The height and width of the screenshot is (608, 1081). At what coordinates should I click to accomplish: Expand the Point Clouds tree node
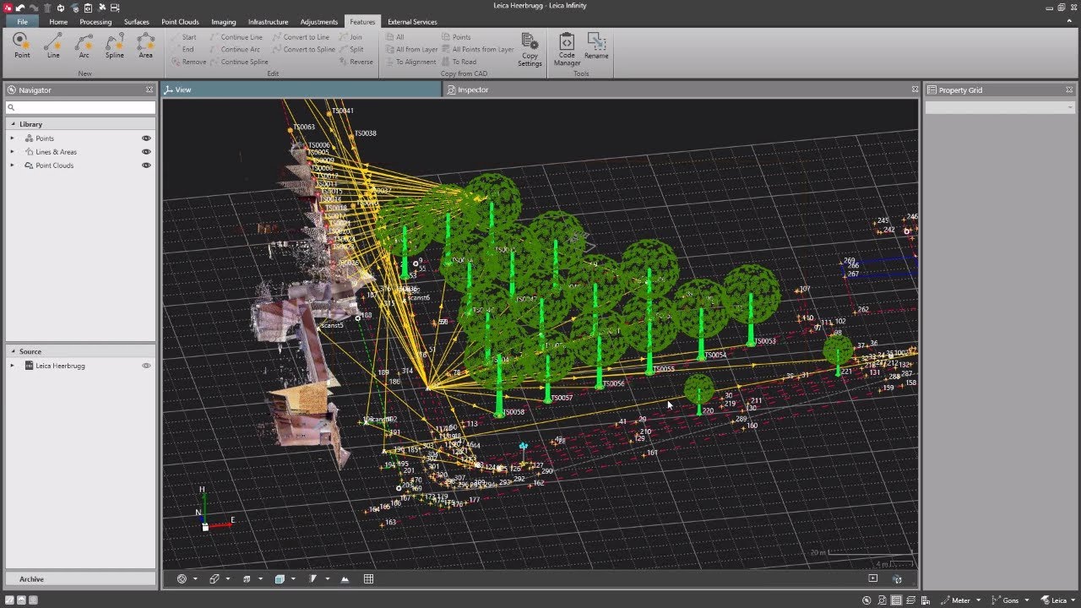(13, 166)
